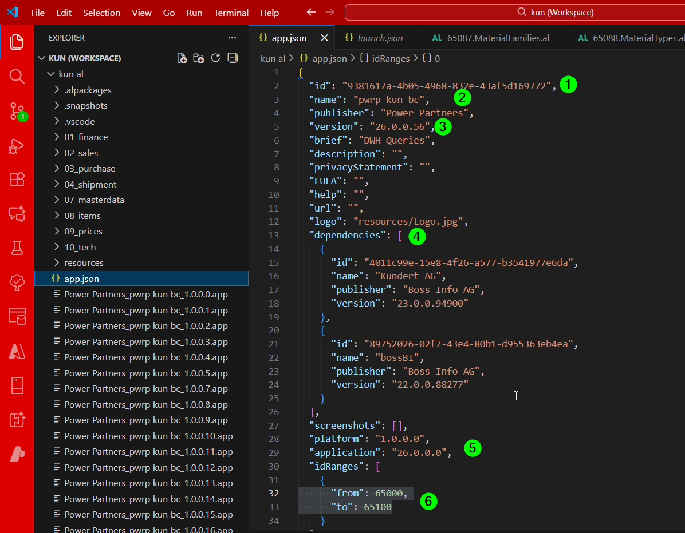Click the kun al breadcrumb segment
This screenshot has height=533, width=685.
[x=273, y=58]
